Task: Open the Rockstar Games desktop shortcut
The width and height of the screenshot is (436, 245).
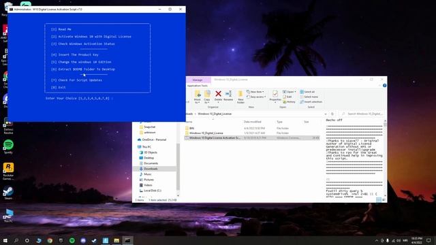Action: pos(8,171)
